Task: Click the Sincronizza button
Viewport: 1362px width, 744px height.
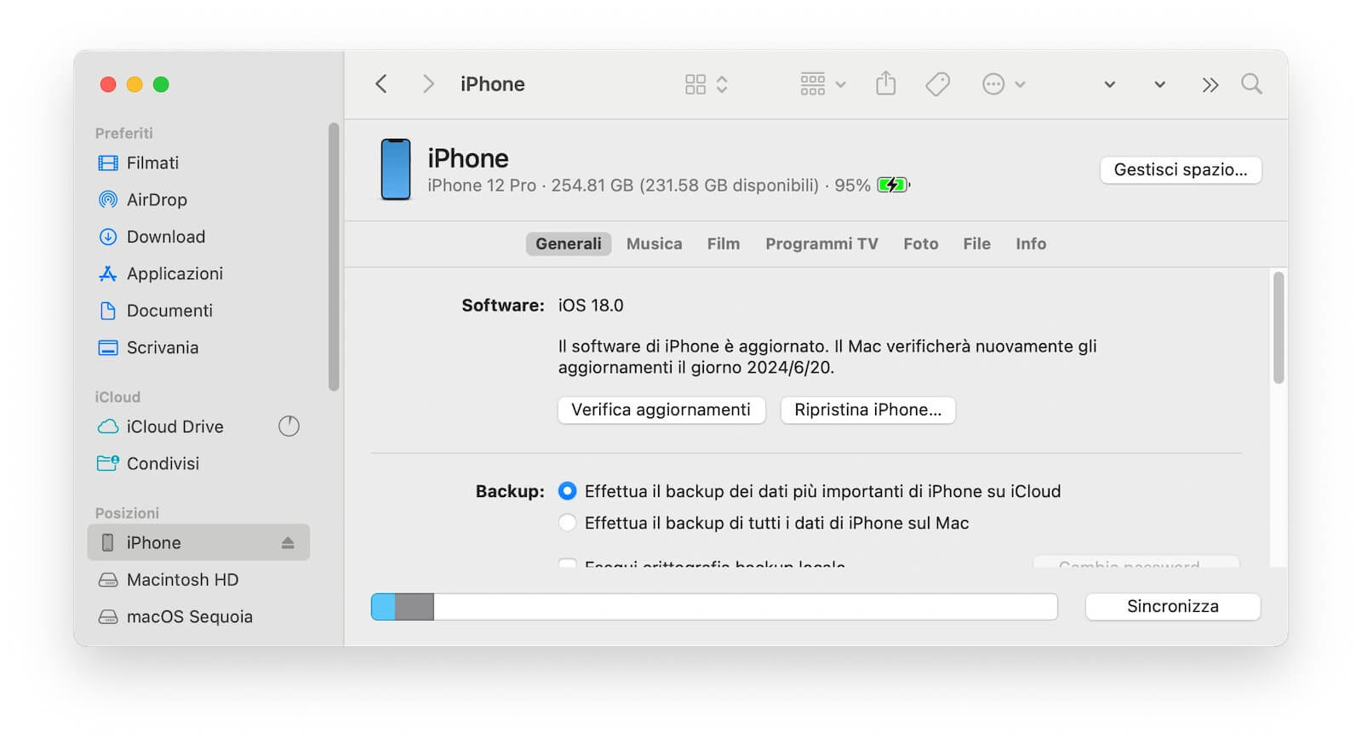Action: [x=1173, y=606]
